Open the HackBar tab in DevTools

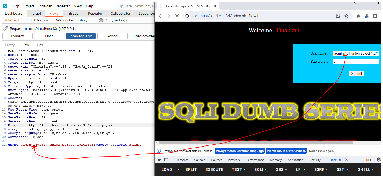(335, 160)
